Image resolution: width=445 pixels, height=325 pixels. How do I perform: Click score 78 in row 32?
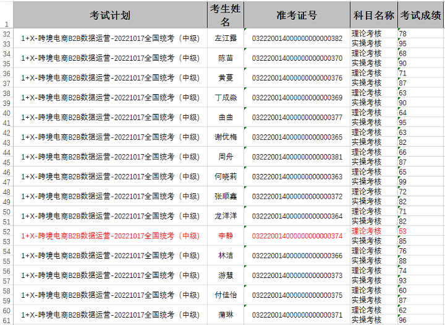420,33
